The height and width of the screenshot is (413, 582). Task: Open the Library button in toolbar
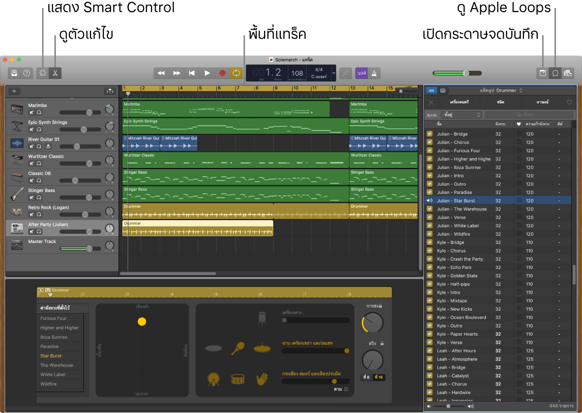coord(14,73)
